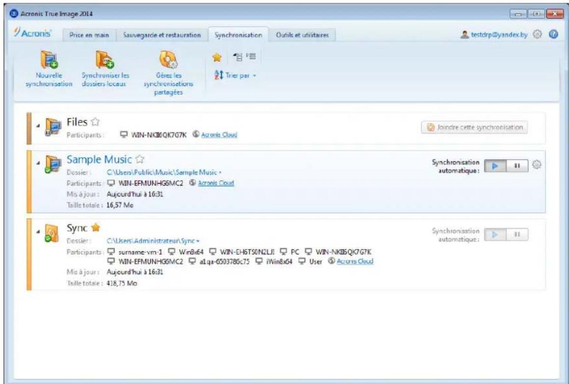Switch to the Prise en main tab
Screen dimensions: 569x384
click(89, 35)
